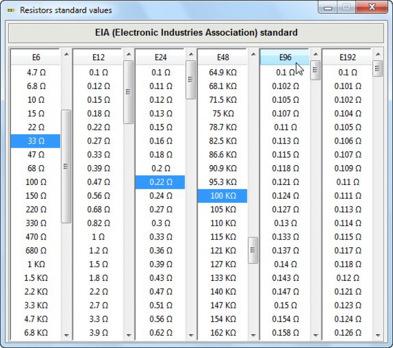Click the E48 scrollbar thumb
This screenshot has width=393, height=348.
253,250
